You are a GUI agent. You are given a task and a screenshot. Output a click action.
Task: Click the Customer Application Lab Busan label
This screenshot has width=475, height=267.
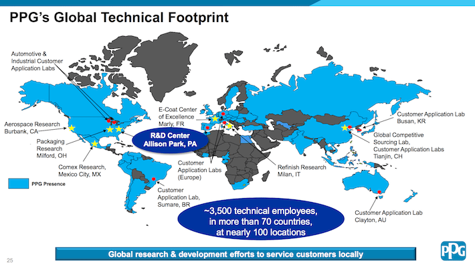(430, 118)
